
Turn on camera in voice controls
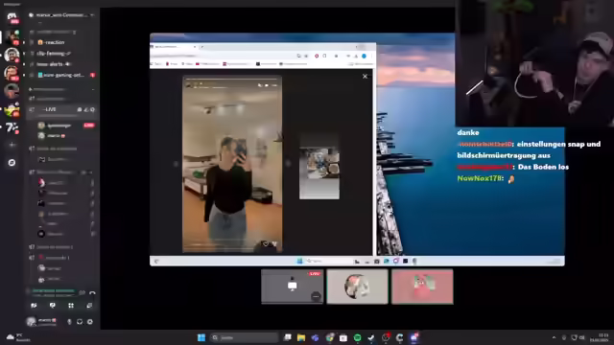(x=34, y=306)
